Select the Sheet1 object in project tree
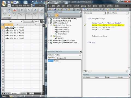131x98 pixels. pyautogui.click(x=63, y=27)
